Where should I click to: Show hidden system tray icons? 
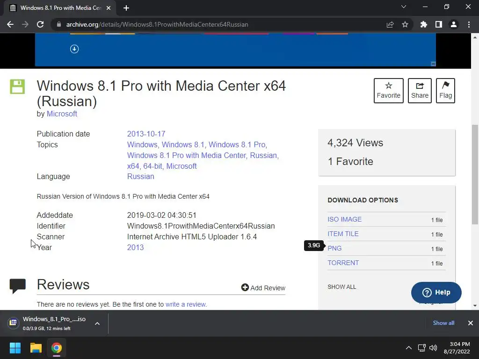(409, 348)
